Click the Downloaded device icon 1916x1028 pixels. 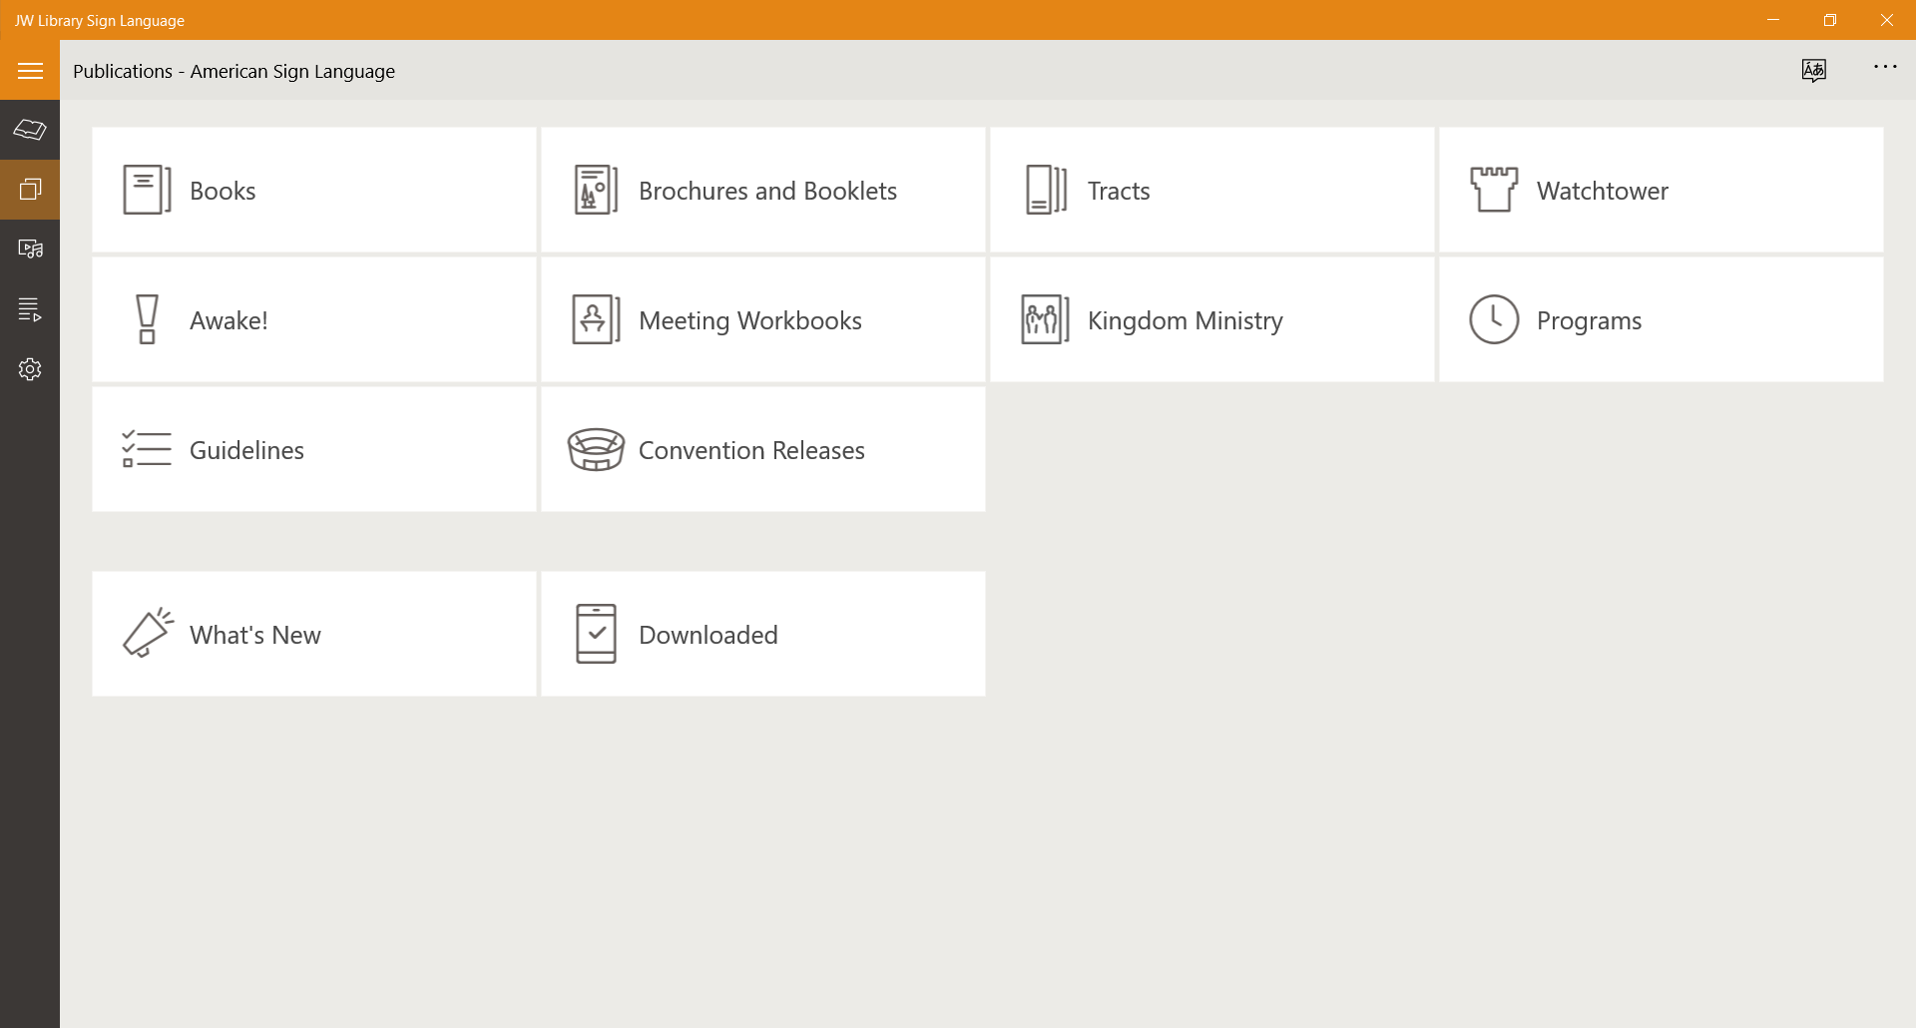(596, 634)
